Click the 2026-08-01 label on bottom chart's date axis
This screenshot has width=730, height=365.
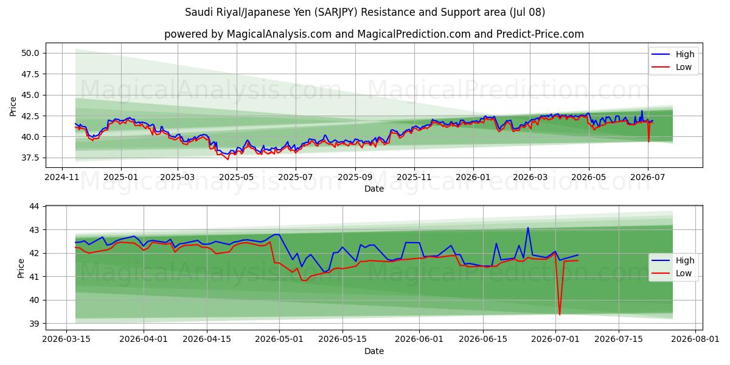tap(695, 340)
